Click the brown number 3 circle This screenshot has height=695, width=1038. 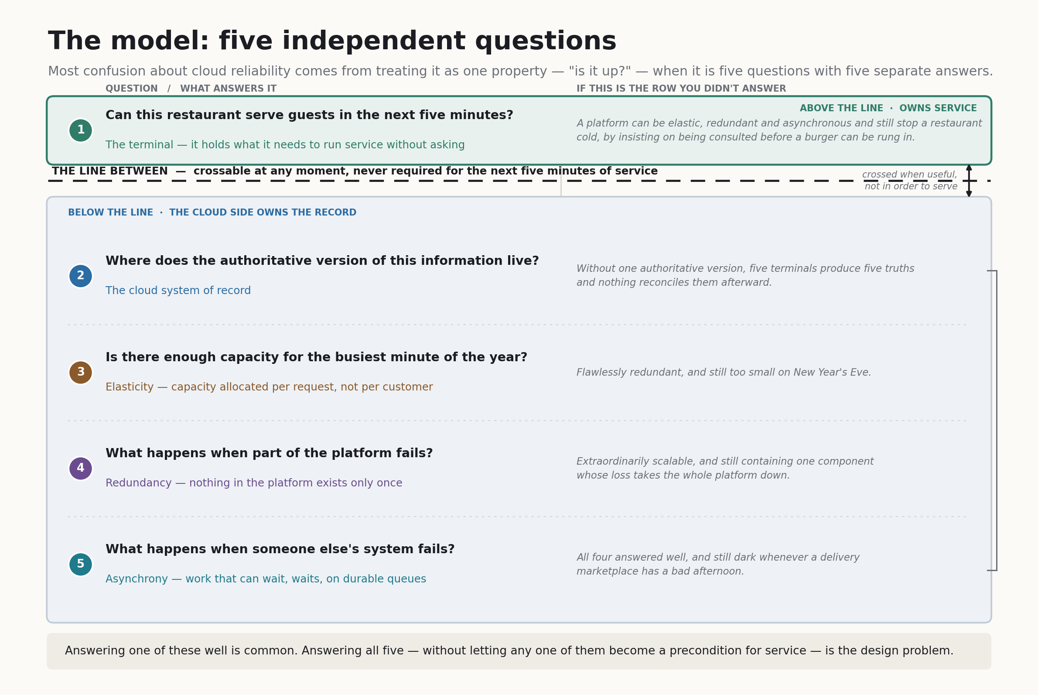[x=81, y=372]
